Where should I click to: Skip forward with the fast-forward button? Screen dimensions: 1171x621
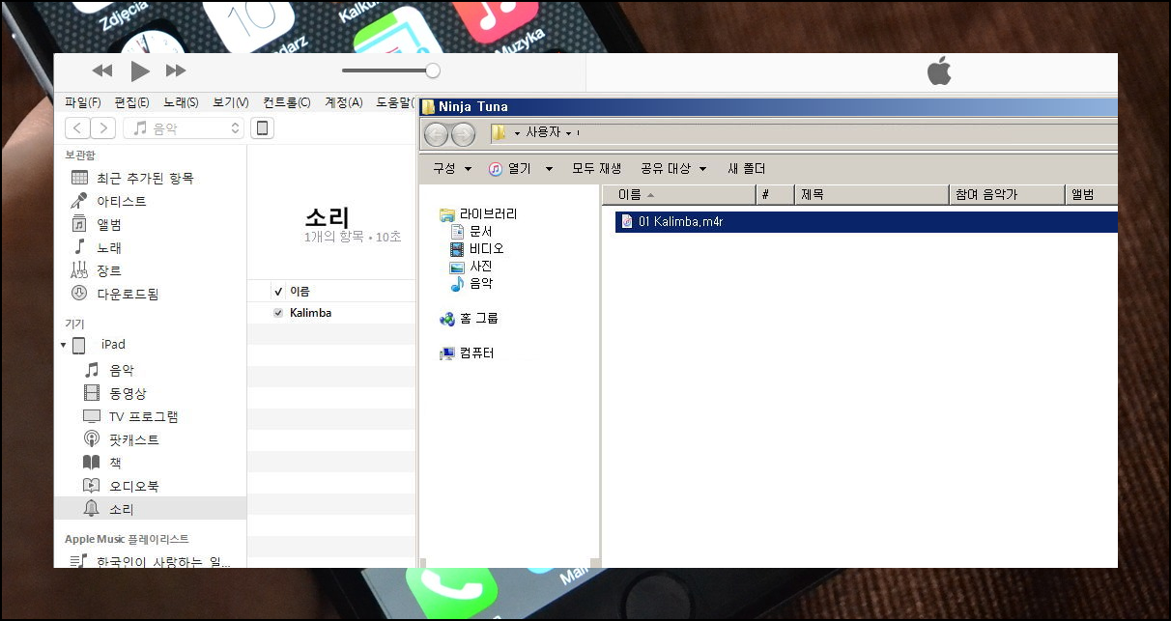pyautogui.click(x=176, y=71)
